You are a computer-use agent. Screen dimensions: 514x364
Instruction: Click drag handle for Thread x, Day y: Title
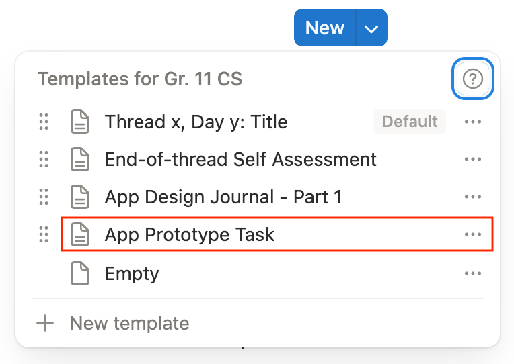click(x=44, y=122)
